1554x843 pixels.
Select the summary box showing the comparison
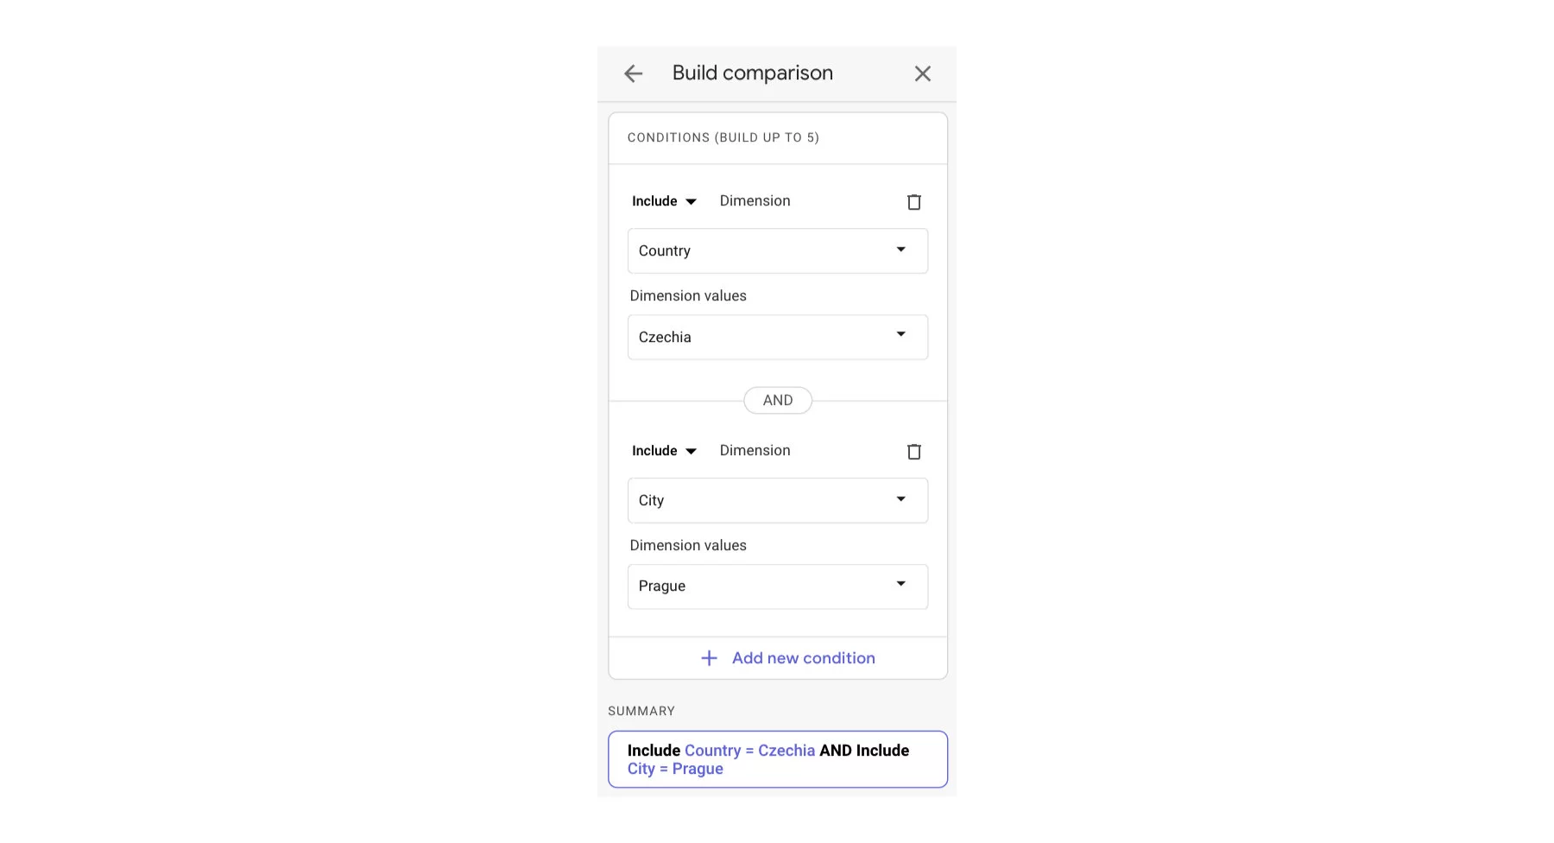tap(777, 759)
